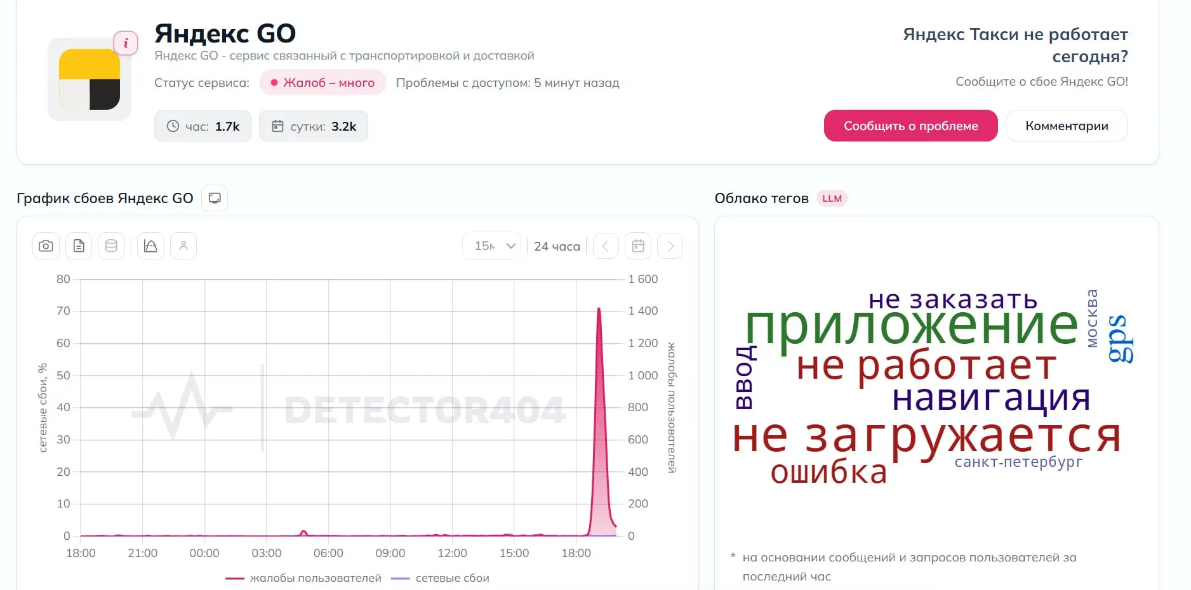Click the LLM badge near Облако тегов
Screen dimensions: 1191x590
click(x=832, y=199)
